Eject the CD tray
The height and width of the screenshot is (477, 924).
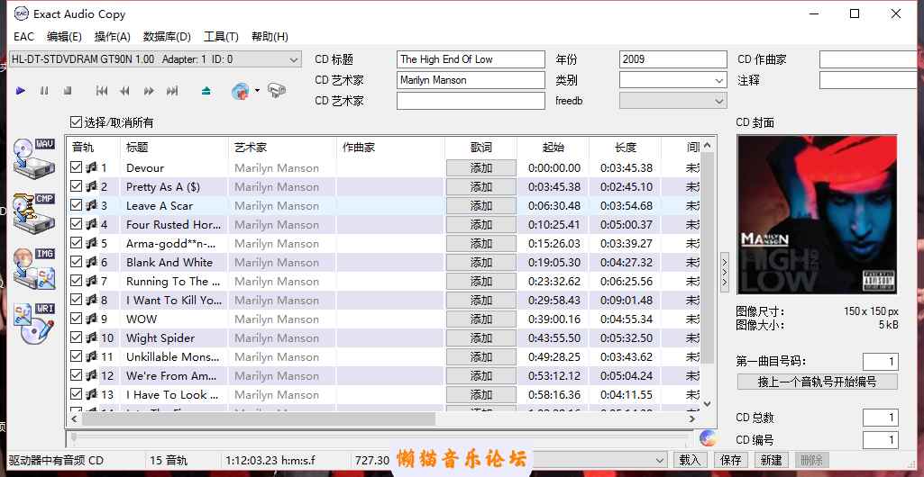click(x=206, y=91)
